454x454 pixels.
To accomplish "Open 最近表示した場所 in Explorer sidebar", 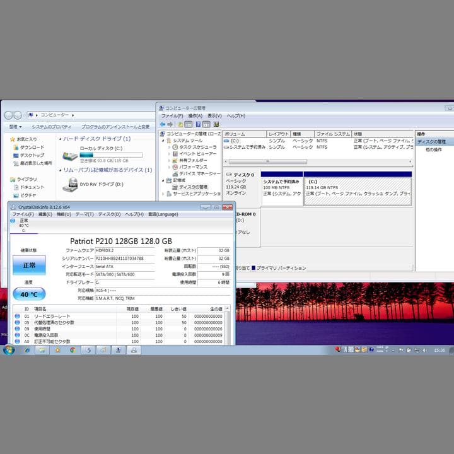I will 36,163.
